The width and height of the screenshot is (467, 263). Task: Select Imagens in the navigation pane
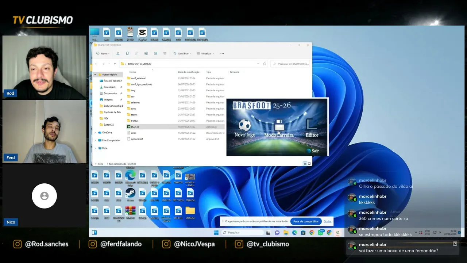click(108, 99)
